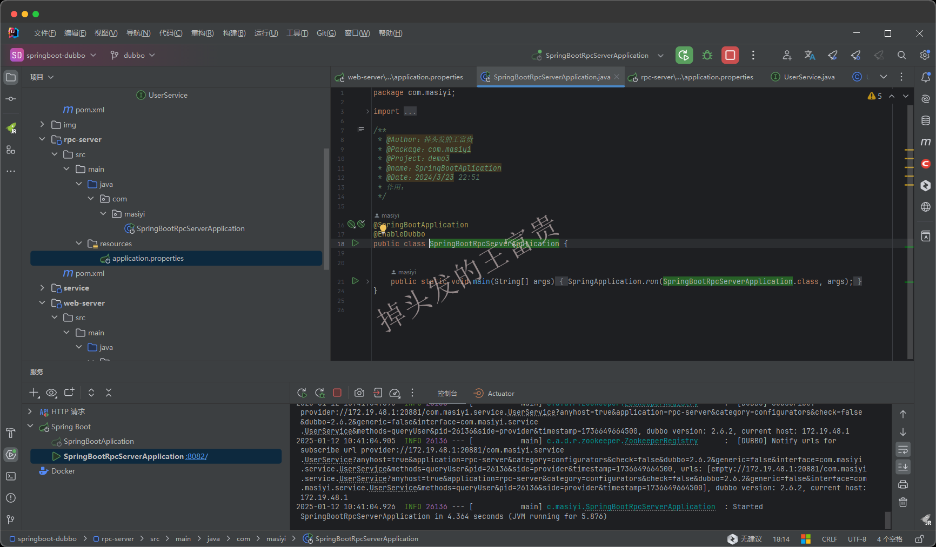Collapse all services in the tree
The height and width of the screenshot is (547, 936).
click(109, 393)
